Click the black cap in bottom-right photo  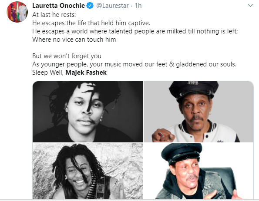coord(182,153)
